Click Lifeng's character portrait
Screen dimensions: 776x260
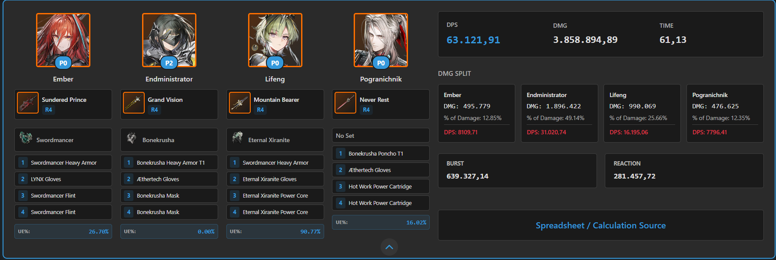(x=275, y=40)
